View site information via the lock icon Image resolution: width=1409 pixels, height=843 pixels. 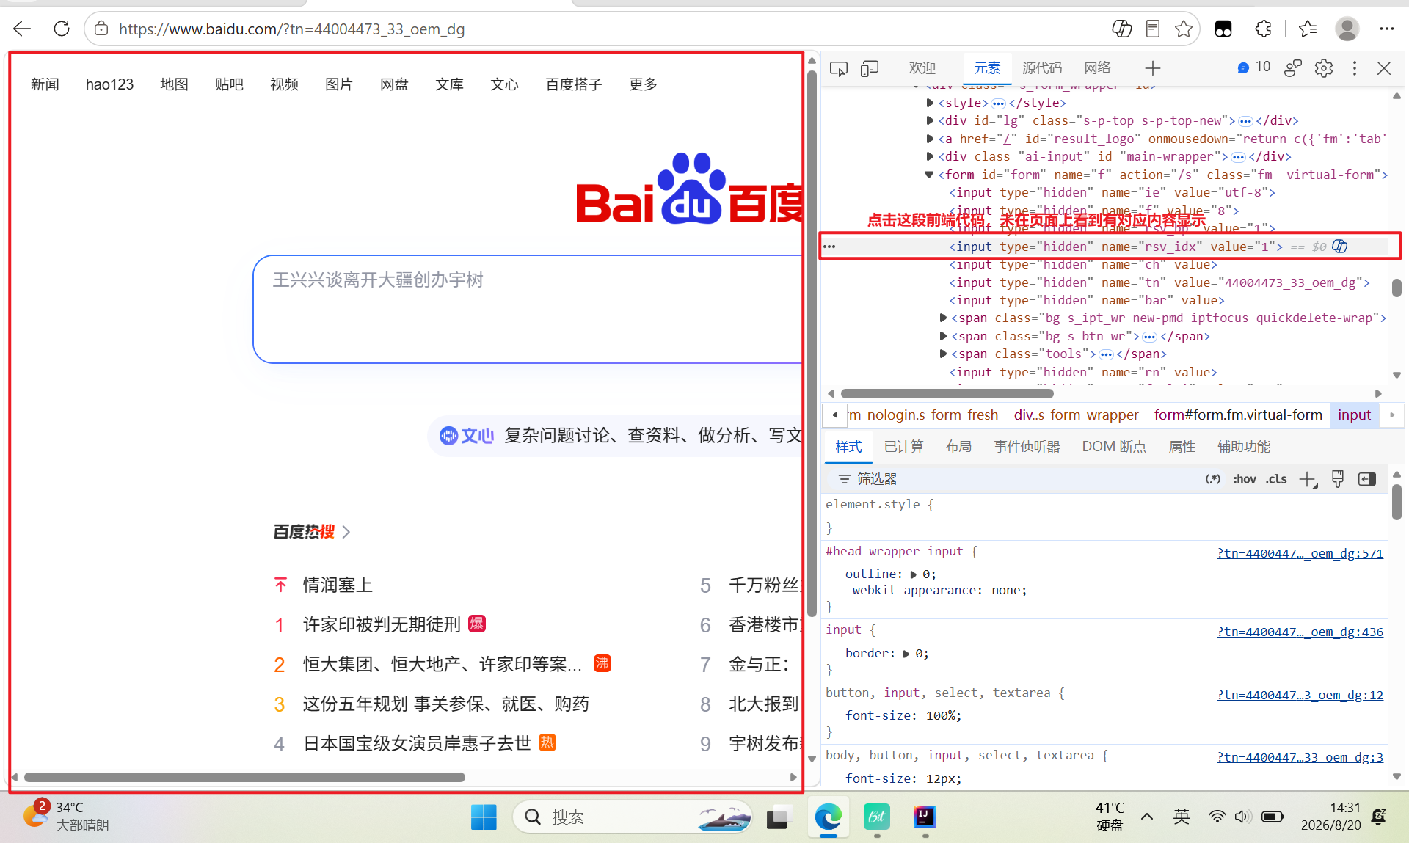pyautogui.click(x=101, y=29)
